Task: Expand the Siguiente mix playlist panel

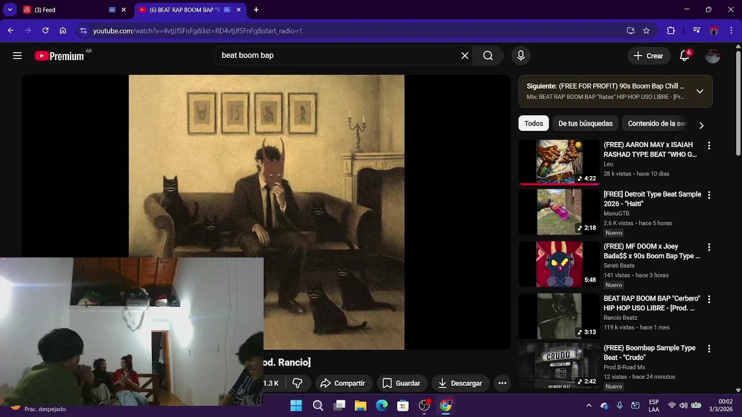Action: click(700, 92)
